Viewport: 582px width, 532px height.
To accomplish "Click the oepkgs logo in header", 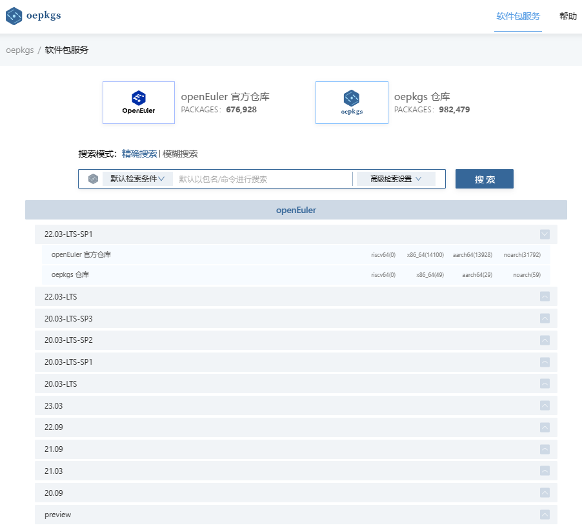I will point(34,16).
